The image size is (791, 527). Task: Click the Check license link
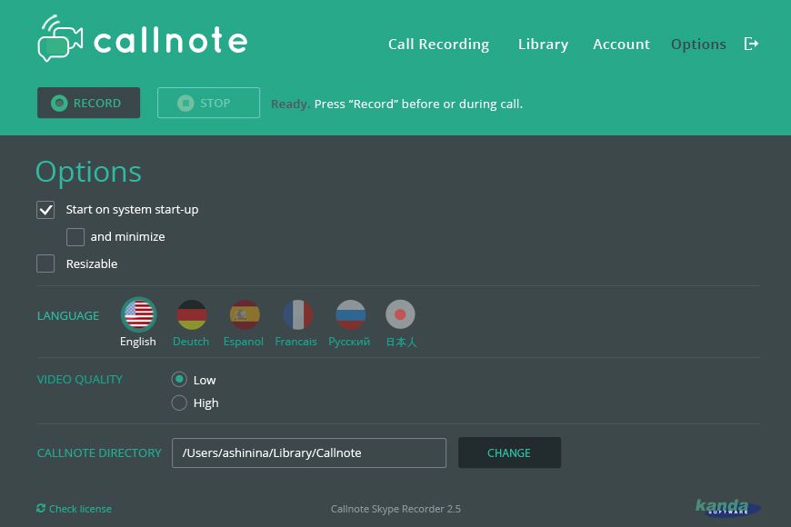tap(75, 509)
